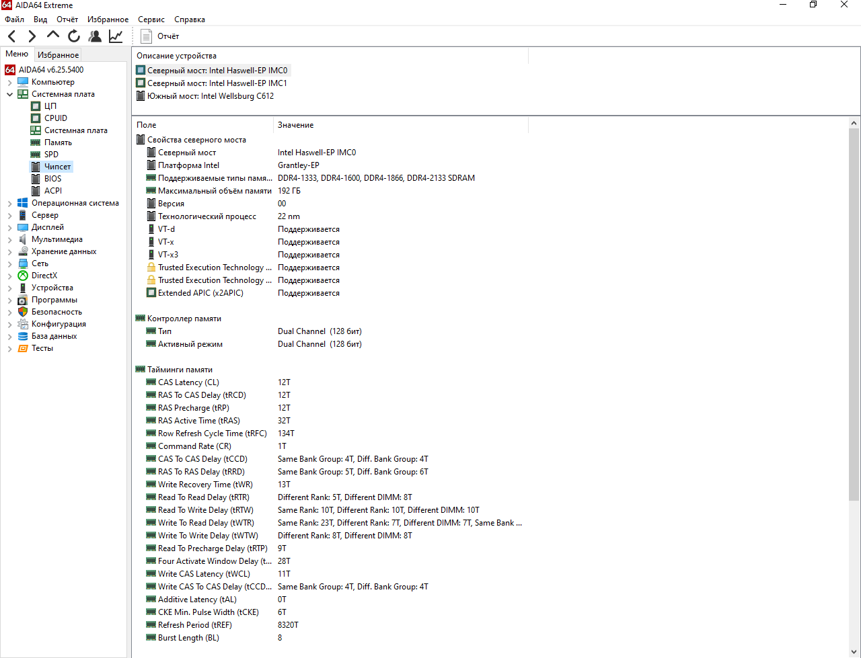Click the Дисплей icon
Viewport: 861px width, 658px height.
tap(24, 227)
